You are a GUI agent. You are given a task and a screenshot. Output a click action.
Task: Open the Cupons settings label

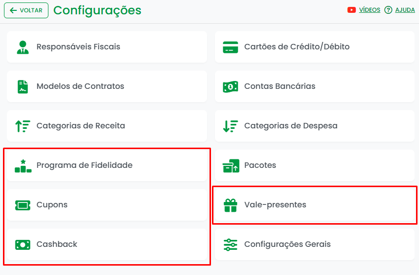coord(52,205)
